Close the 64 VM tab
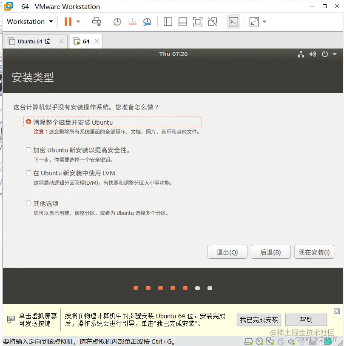This screenshot has width=344, height=346. [x=97, y=41]
